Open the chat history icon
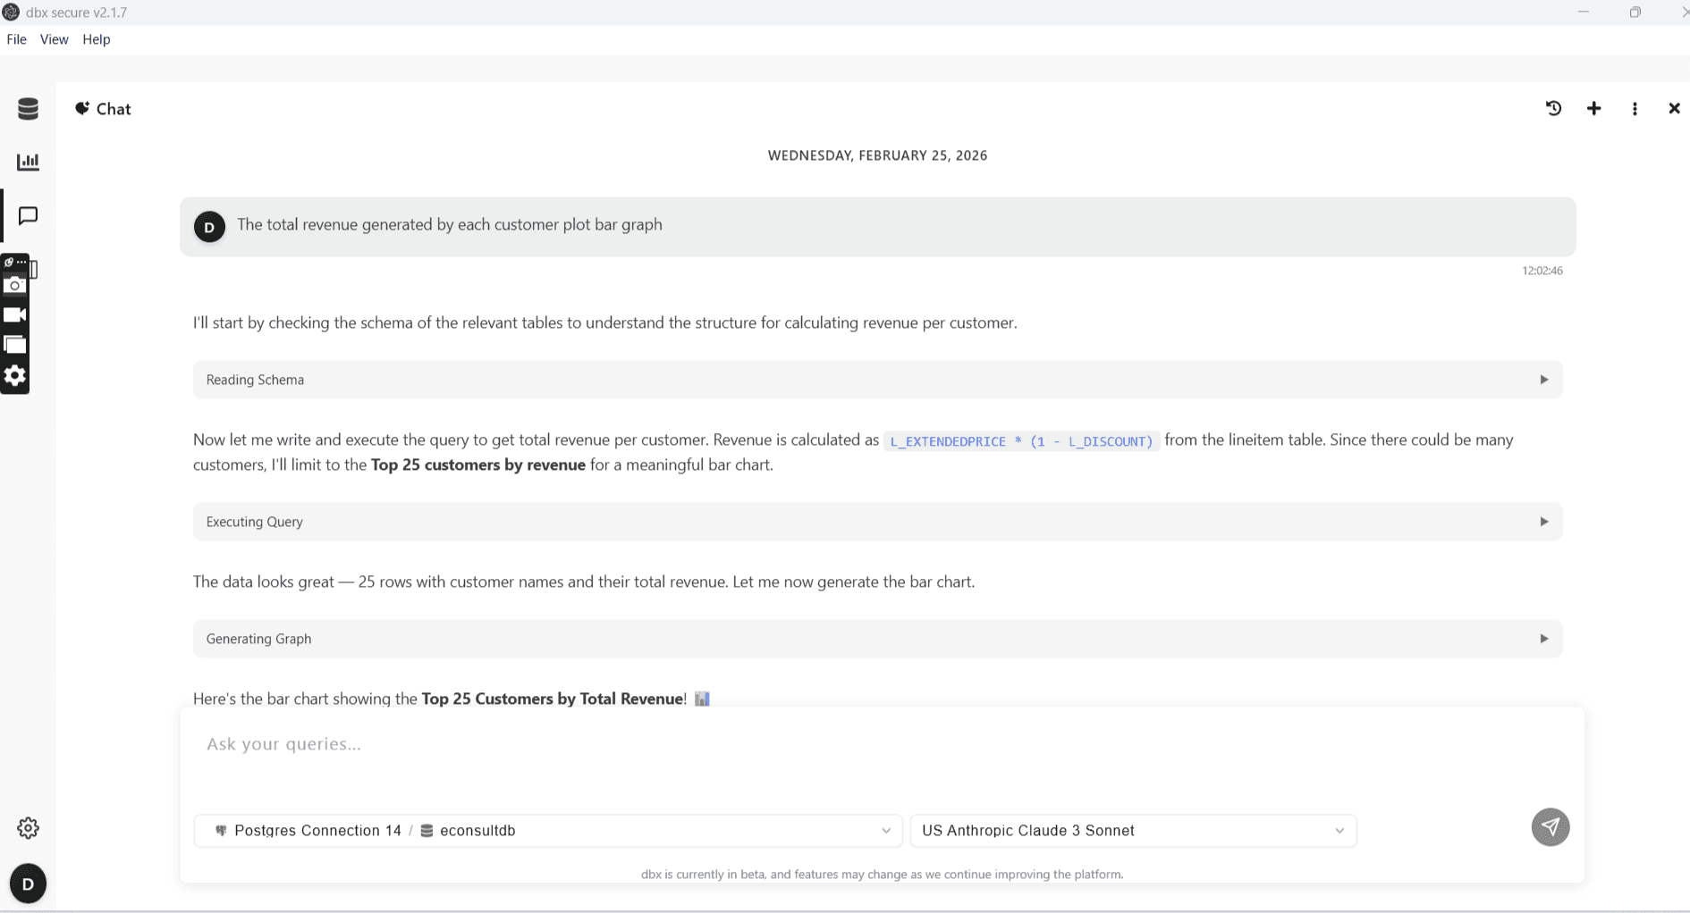The width and height of the screenshot is (1690, 913). [x=1553, y=108]
